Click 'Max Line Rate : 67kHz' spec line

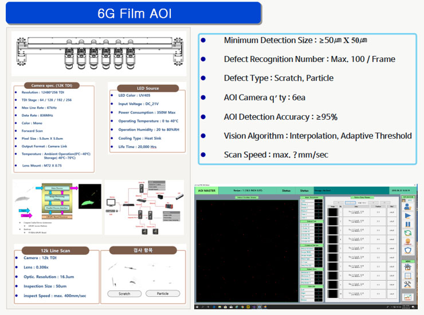pyautogui.click(x=39, y=108)
